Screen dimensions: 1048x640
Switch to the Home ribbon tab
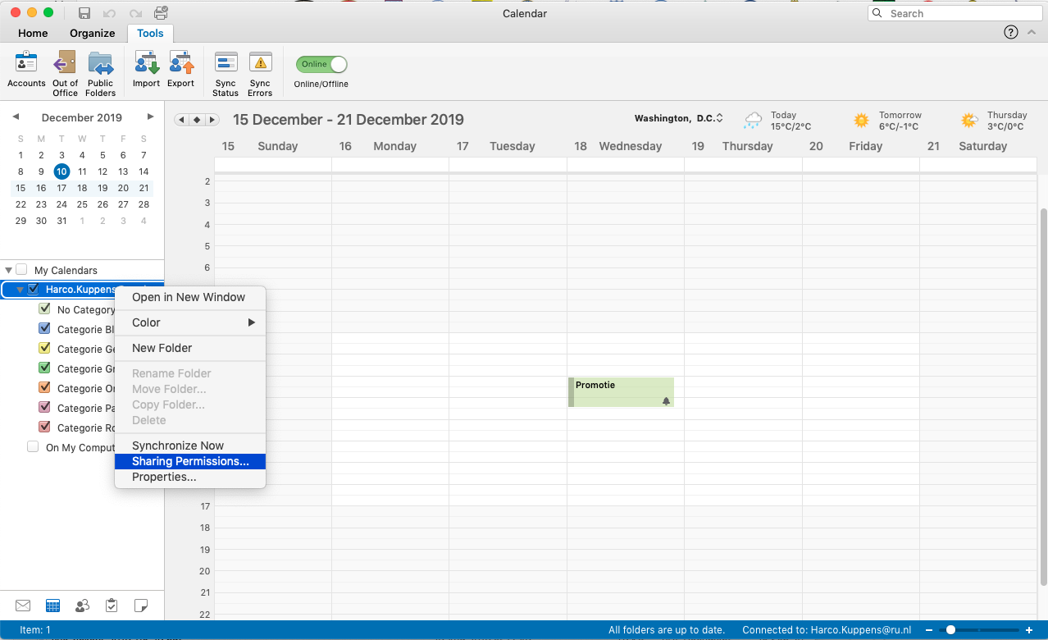point(33,34)
